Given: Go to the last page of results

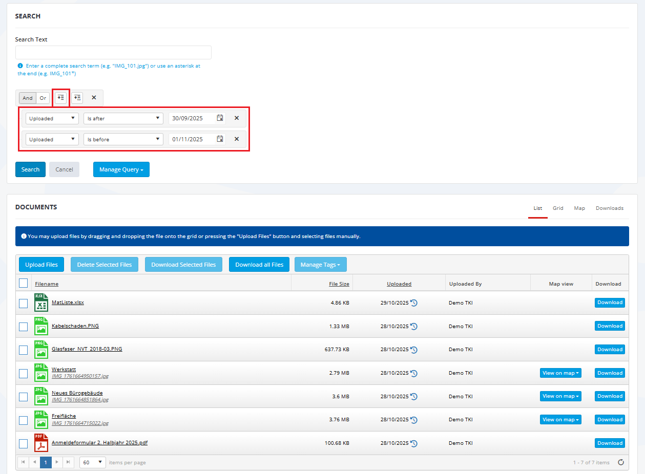Looking at the screenshot, I should click(69, 462).
